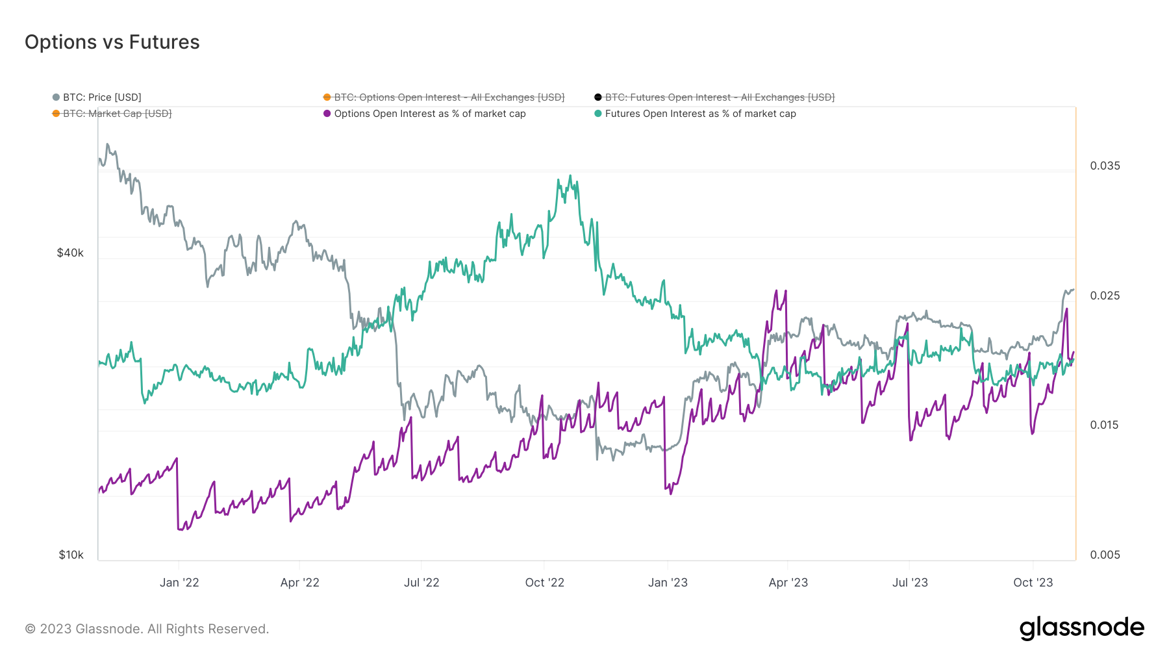The height and width of the screenshot is (658, 1169).
Task: Click the Glassnode copyright notice
Action: coord(147,629)
